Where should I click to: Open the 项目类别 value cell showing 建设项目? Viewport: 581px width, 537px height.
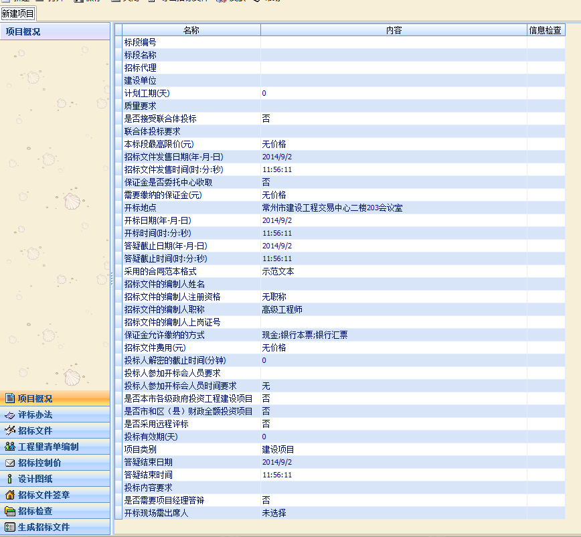point(394,449)
